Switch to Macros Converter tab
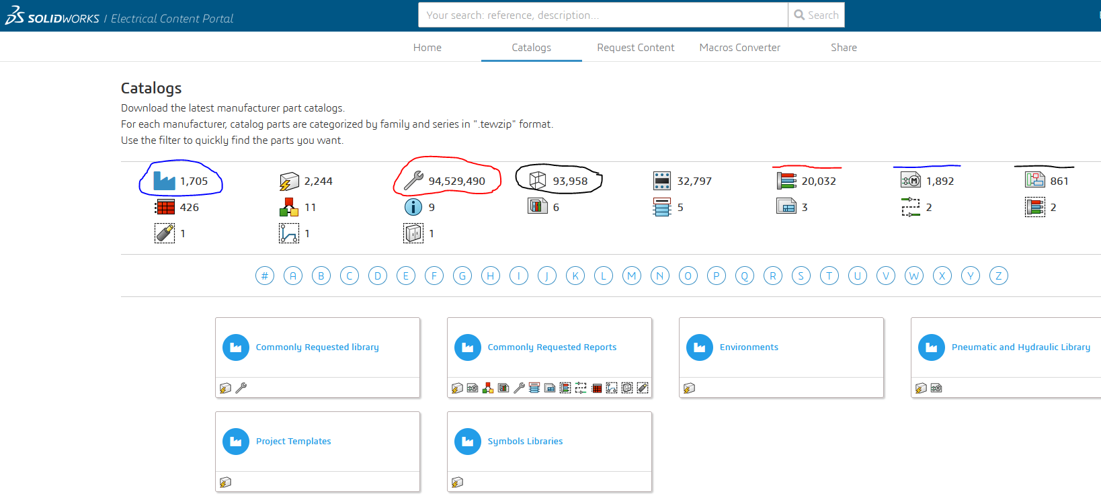 (x=739, y=48)
